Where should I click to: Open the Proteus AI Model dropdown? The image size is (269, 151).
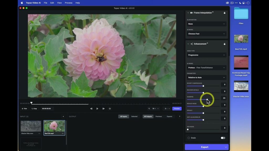(x=206, y=68)
